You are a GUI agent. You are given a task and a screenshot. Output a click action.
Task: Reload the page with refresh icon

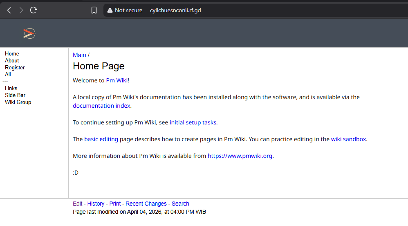pyautogui.click(x=33, y=10)
